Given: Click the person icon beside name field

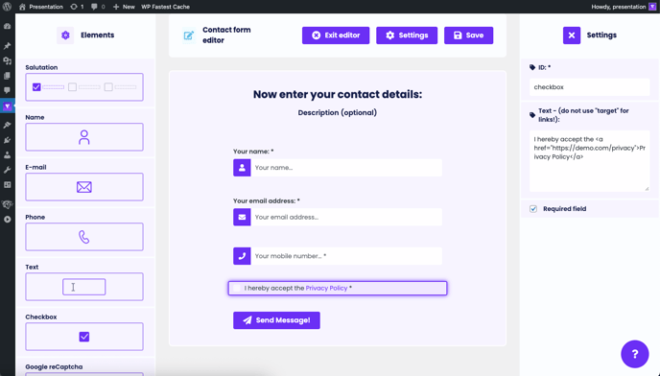Looking at the screenshot, I should pyautogui.click(x=242, y=168).
